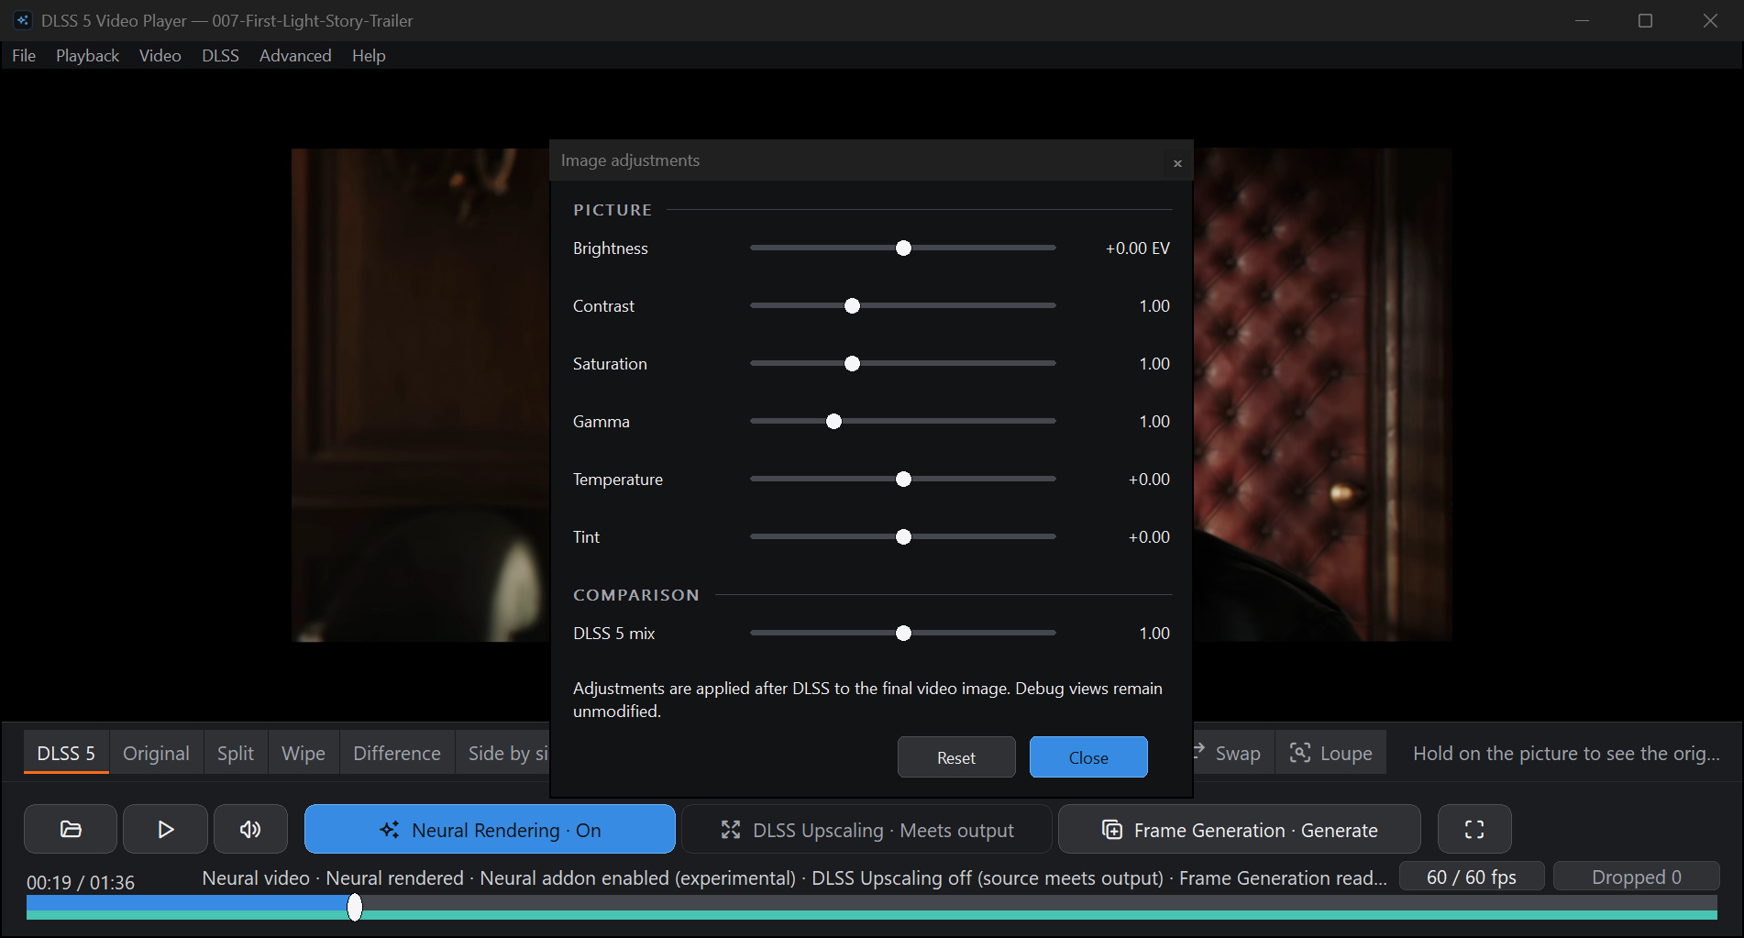Click the timeline seek handle
This screenshot has width=1744, height=938.
355,907
